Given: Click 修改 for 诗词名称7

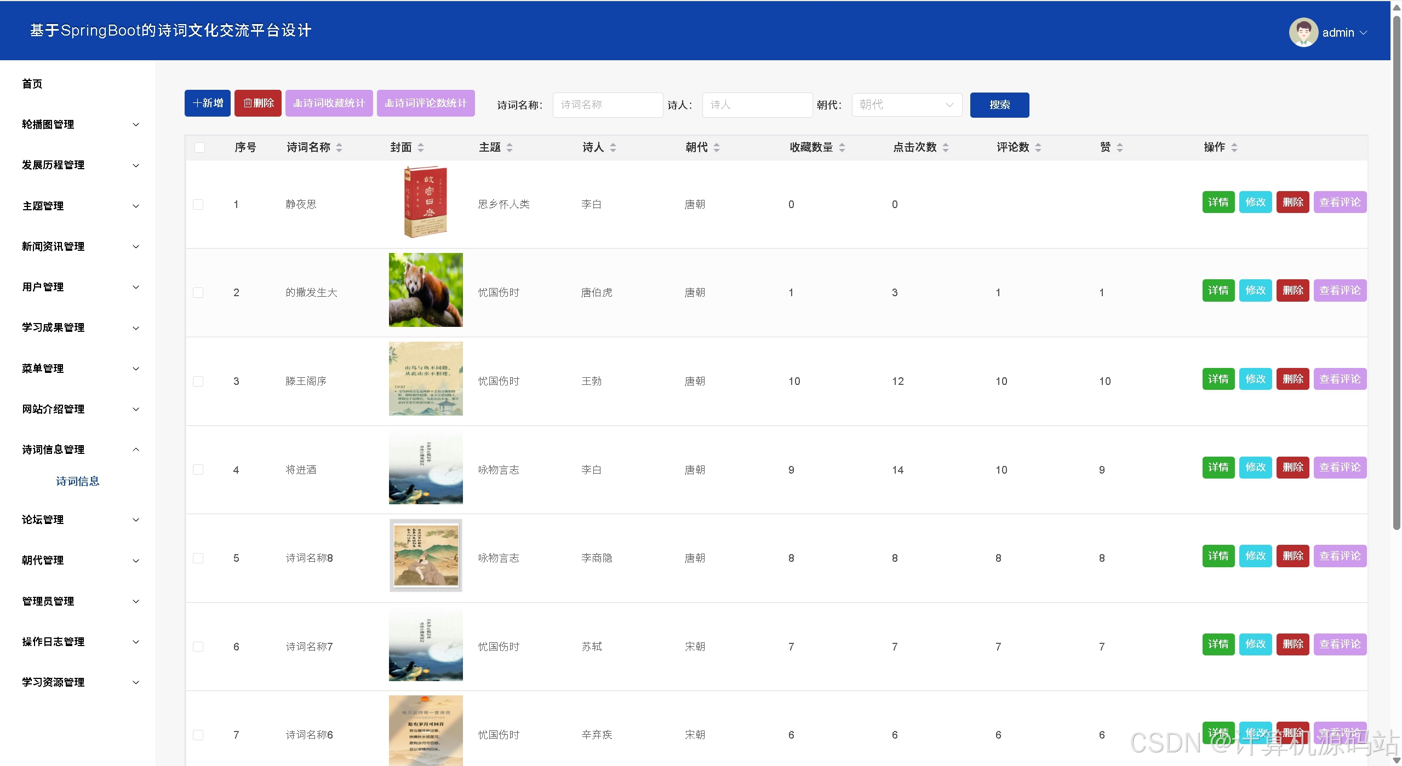Looking at the screenshot, I should [x=1256, y=644].
